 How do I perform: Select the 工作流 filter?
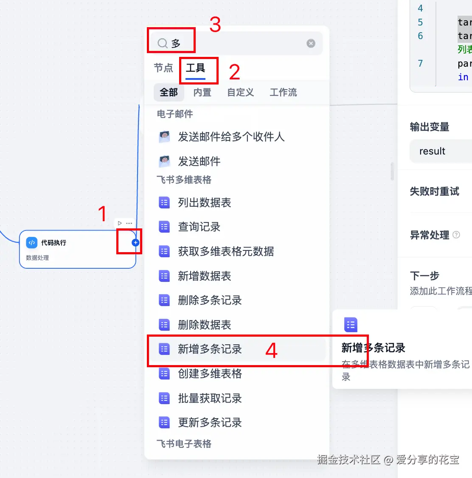point(283,92)
